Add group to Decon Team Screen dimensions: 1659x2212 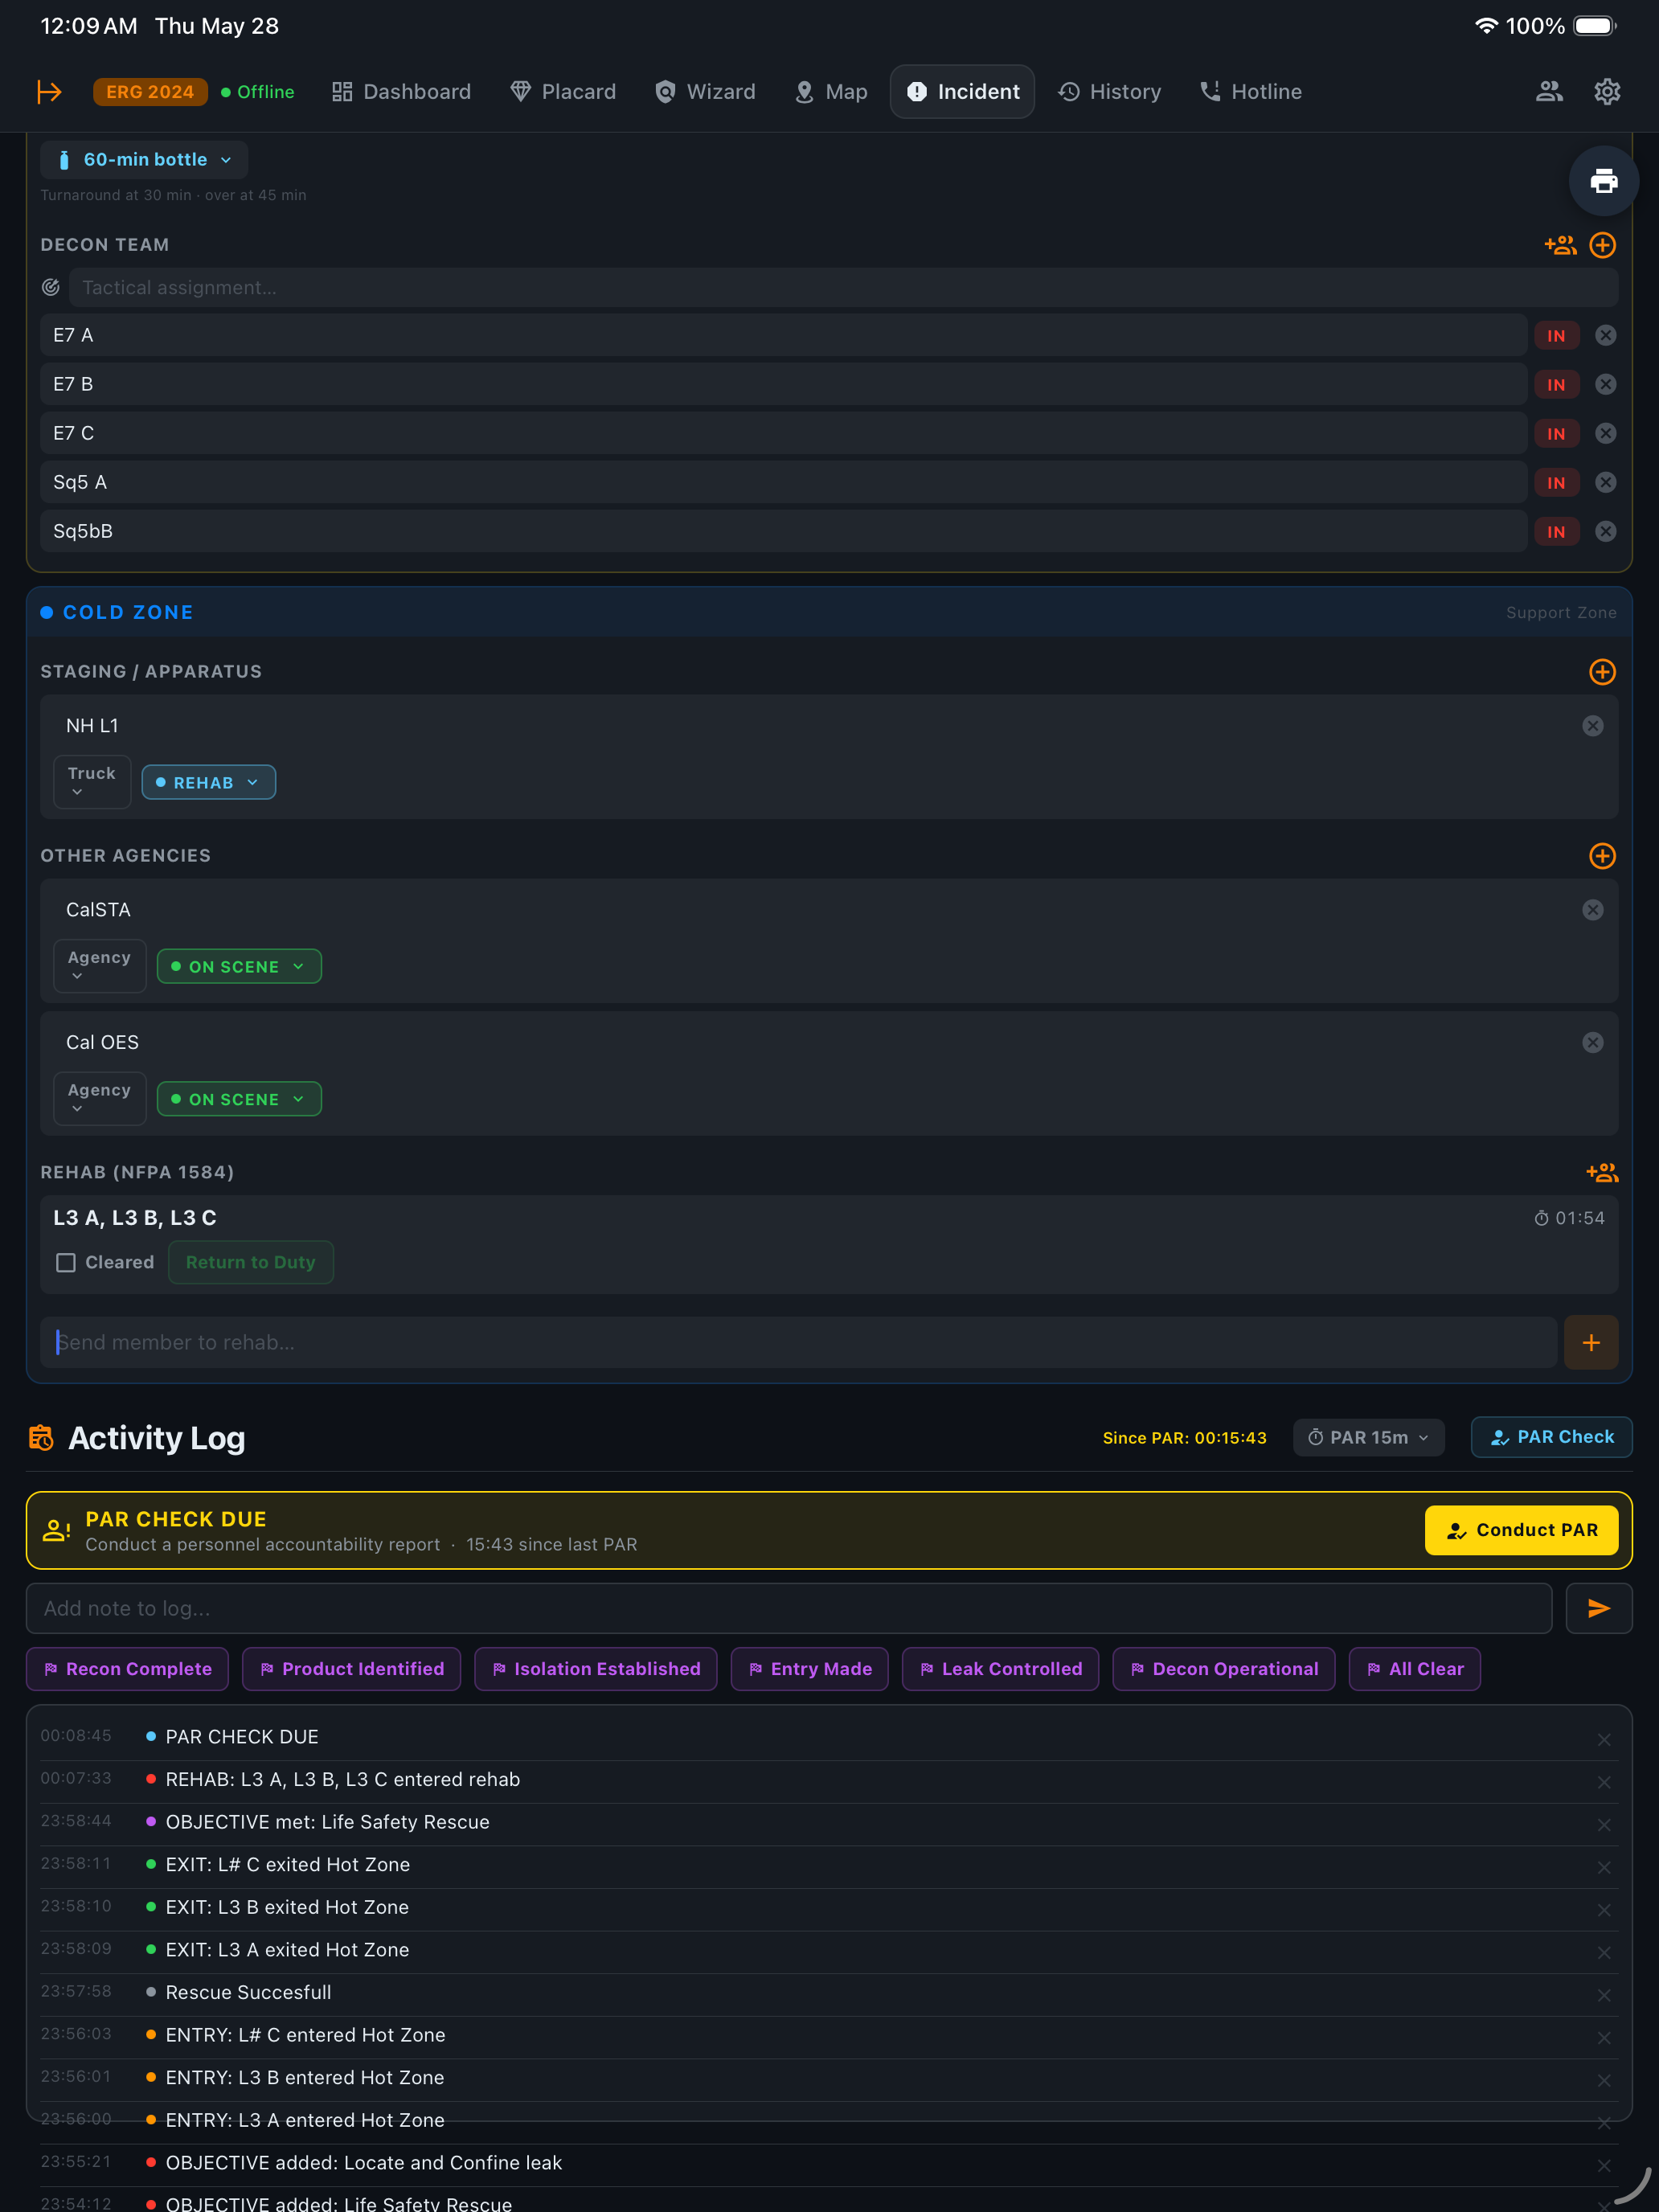click(x=1560, y=245)
